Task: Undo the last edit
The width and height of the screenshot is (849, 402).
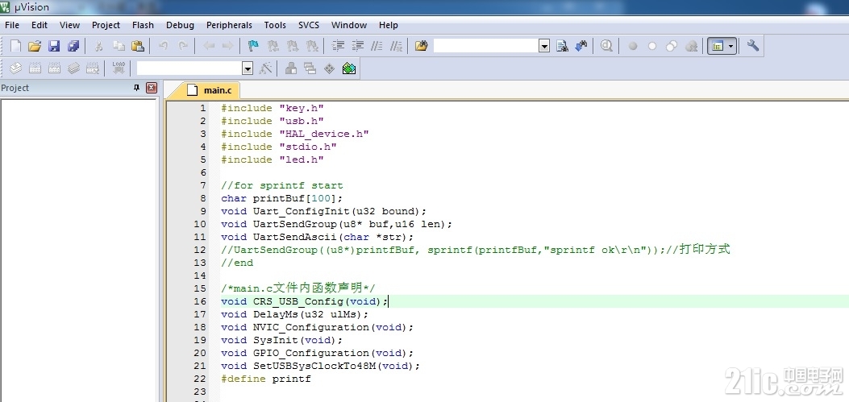Action: [x=163, y=46]
